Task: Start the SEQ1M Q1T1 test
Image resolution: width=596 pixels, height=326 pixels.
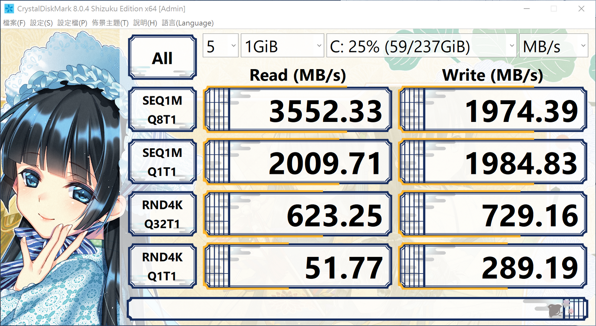Action: tap(162, 162)
